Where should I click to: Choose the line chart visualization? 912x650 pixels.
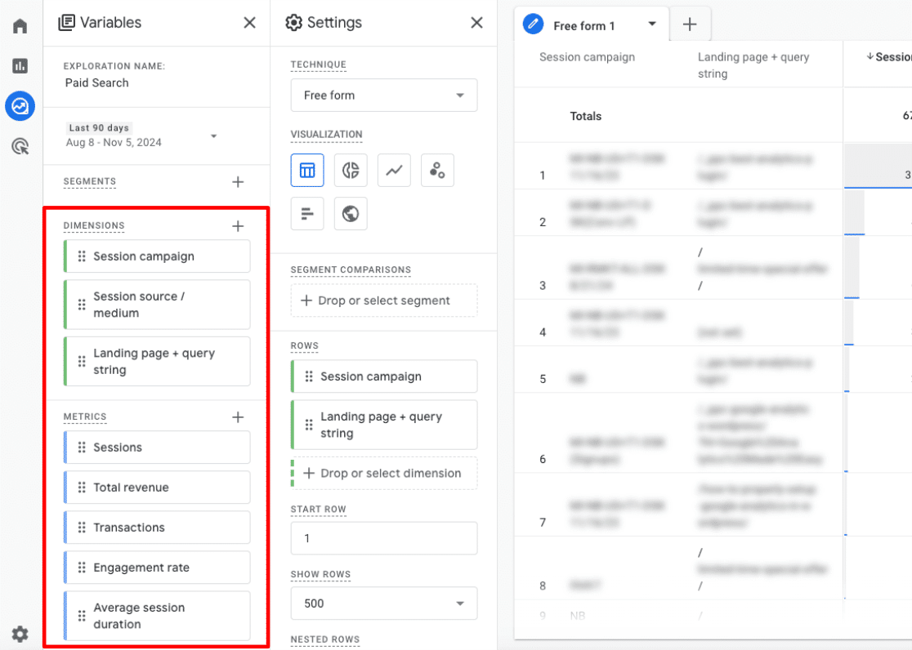point(394,170)
